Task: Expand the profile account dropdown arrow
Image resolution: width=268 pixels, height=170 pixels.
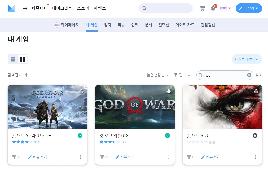Action: (x=230, y=8)
